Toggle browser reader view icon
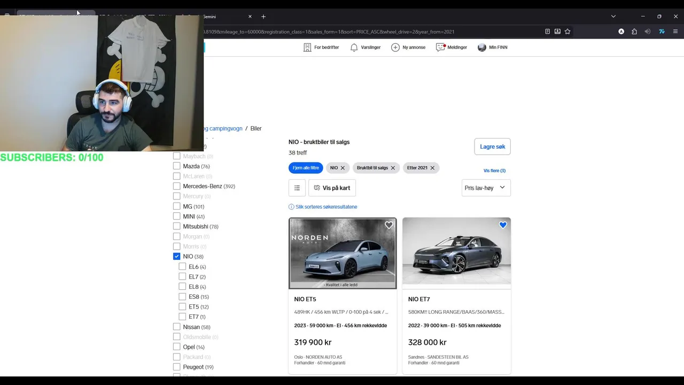This screenshot has height=385, width=684. (x=547, y=32)
